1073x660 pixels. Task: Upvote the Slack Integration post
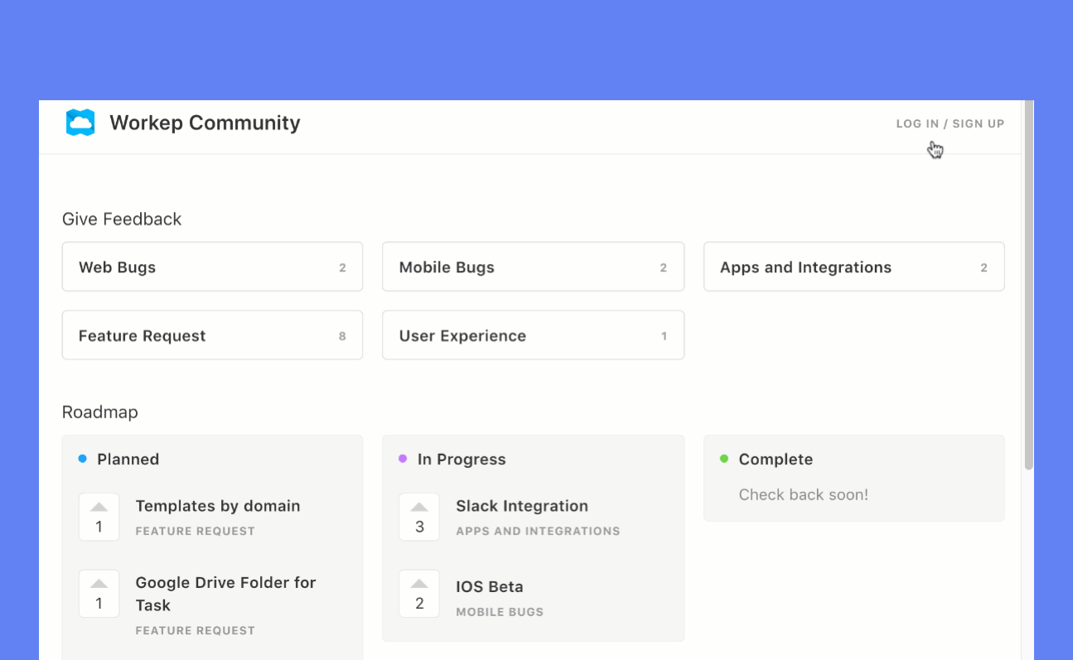click(419, 517)
